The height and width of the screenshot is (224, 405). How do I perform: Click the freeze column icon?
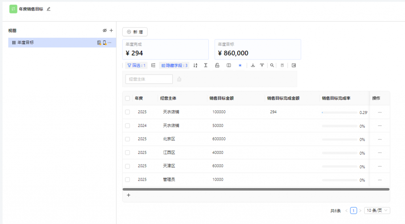click(x=229, y=65)
